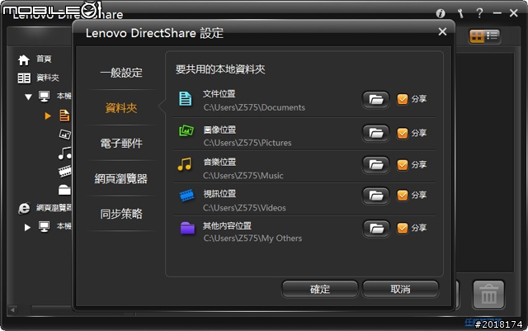Go to 首頁 home in main window sidebar
This screenshot has height=331, width=528.
(x=35, y=59)
